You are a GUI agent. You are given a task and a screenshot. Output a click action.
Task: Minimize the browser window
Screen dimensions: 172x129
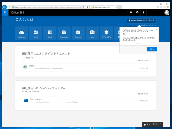(155, 4)
